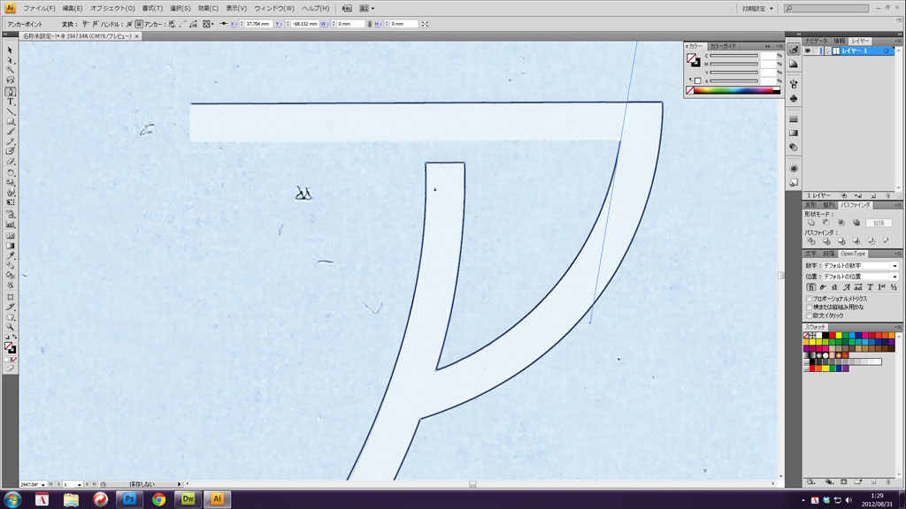Pick the Direct Selection tool

click(11, 60)
